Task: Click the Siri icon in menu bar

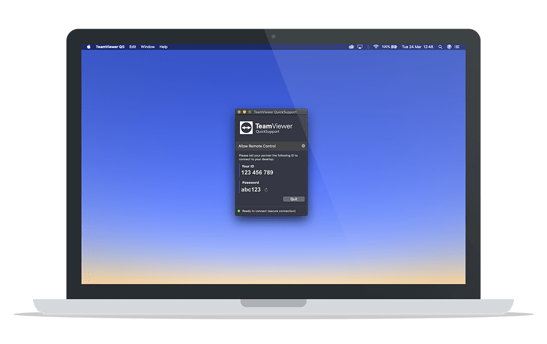Action: (449, 47)
